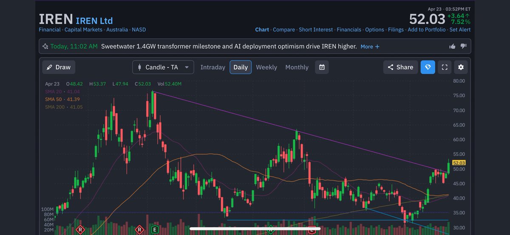Open the Australia country link

click(117, 30)
